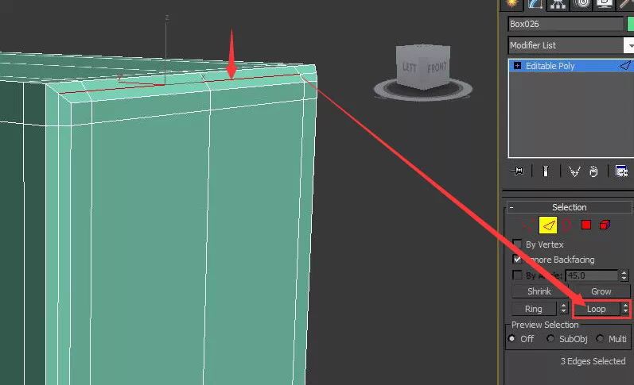
Task: Click the FRONT face of the ViewCube
Action: (x=436, y=67)
